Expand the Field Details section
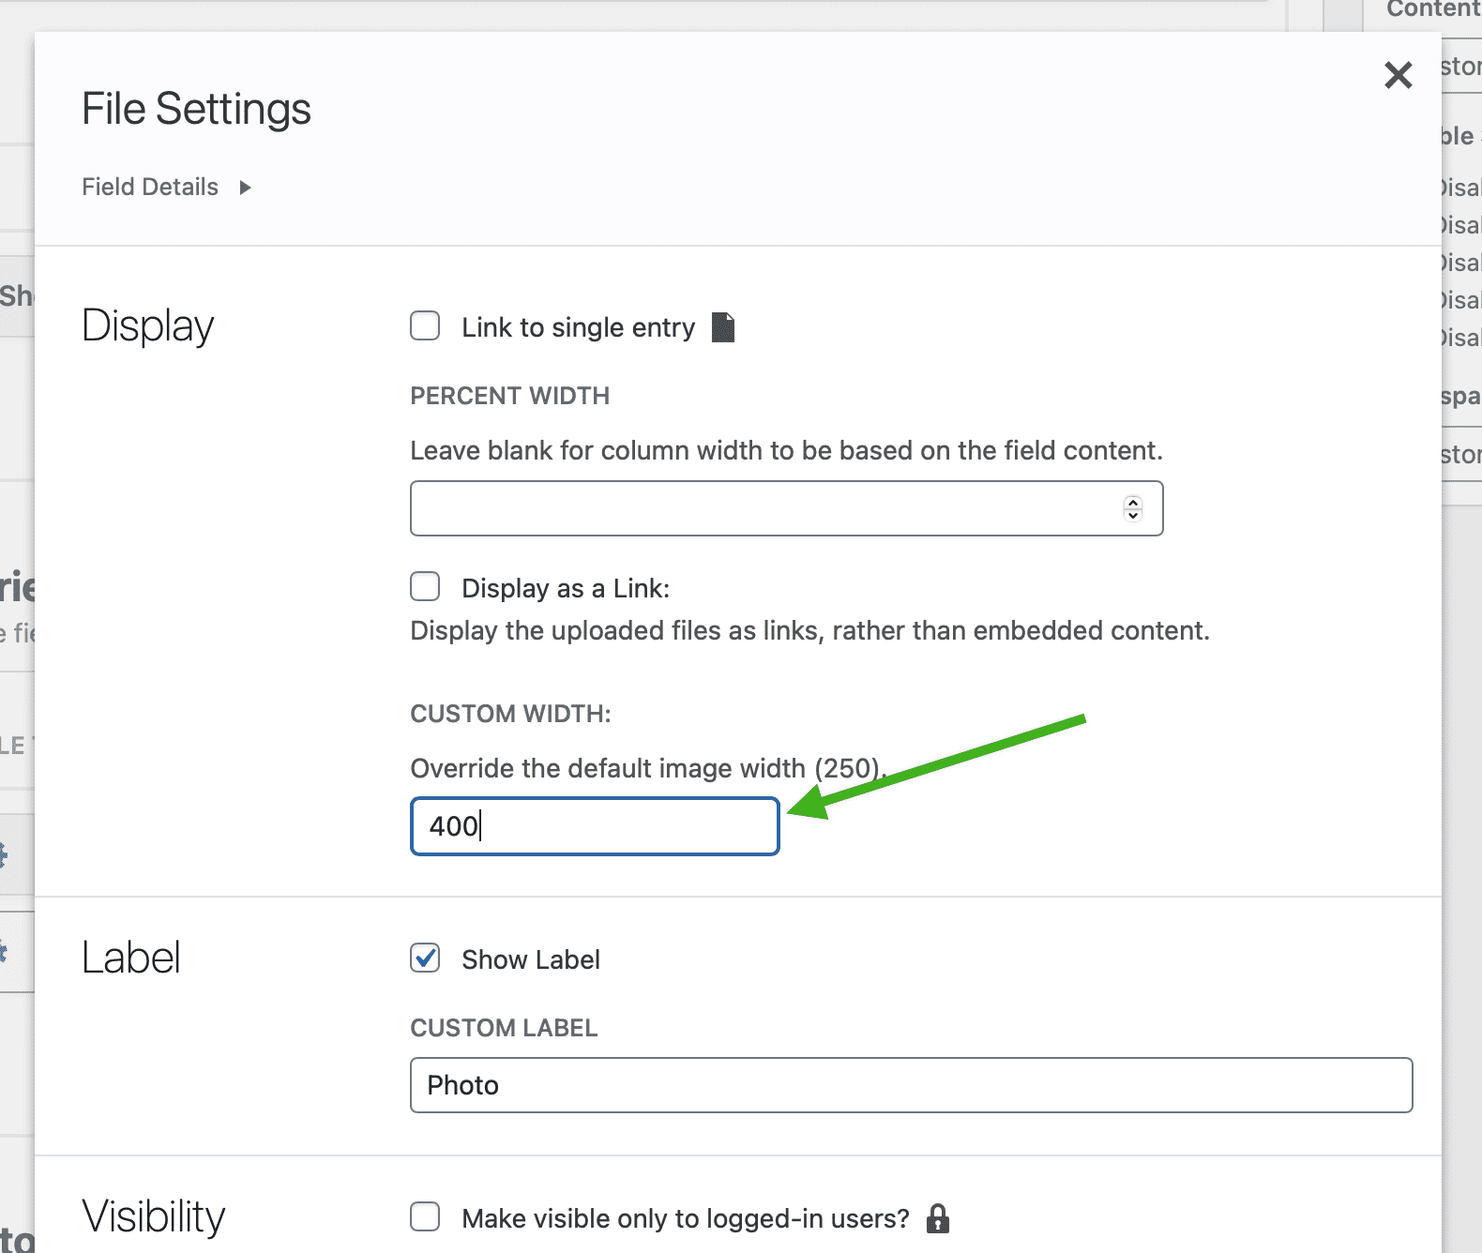The width and height of the screenshot is (1482, 1253). point(167,187)
